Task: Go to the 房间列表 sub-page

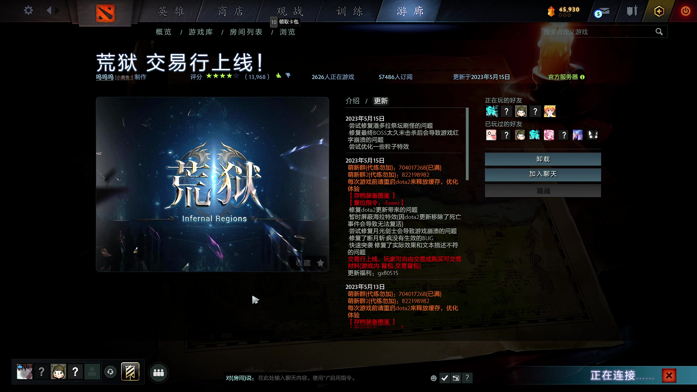Action: click(246, 32)
